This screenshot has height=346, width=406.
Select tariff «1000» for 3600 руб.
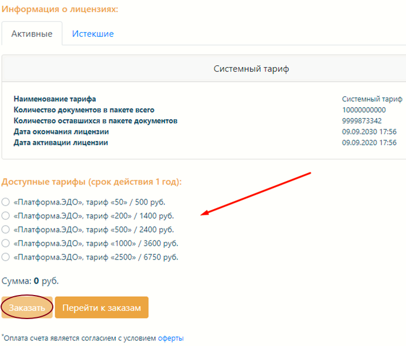tap(6, 243)
